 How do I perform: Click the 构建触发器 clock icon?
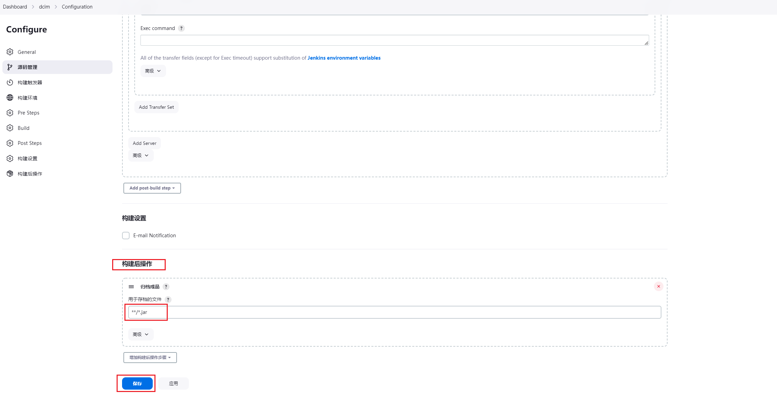pos(10,82)
